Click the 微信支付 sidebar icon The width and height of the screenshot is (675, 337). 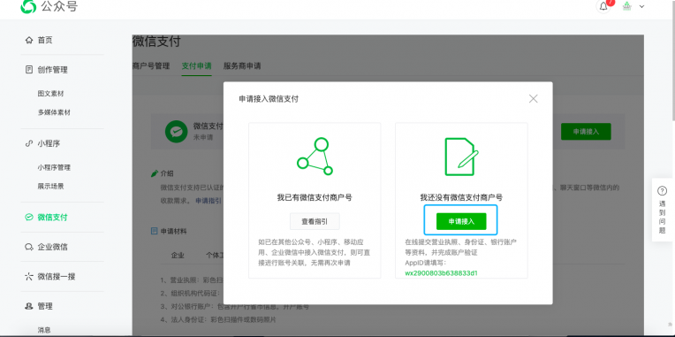click(x=29, y=218)
